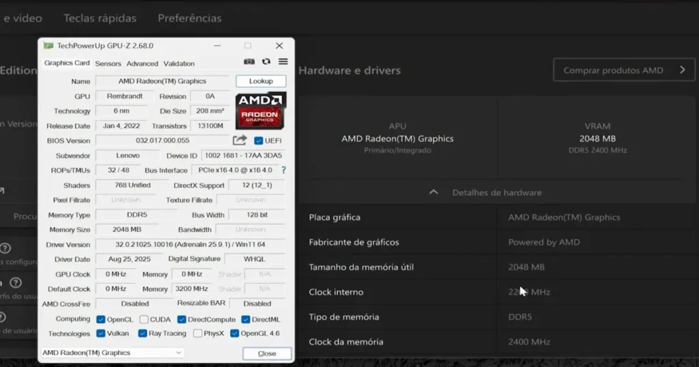Open the GPU selection dropdown at bottom

coord(113,353)
